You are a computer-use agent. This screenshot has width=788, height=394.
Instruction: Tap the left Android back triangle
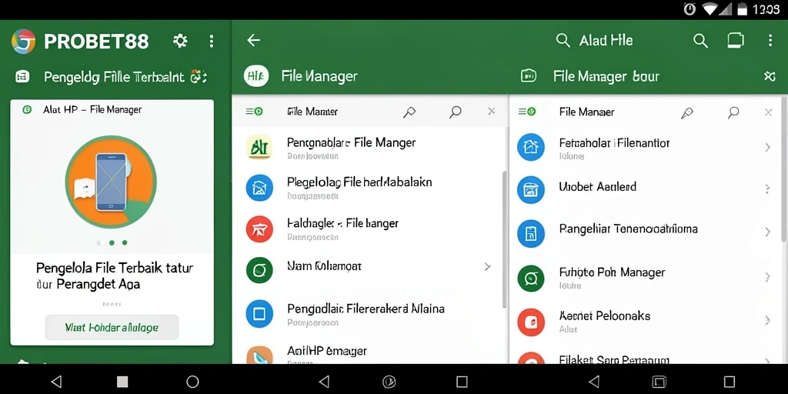point(56,382)
